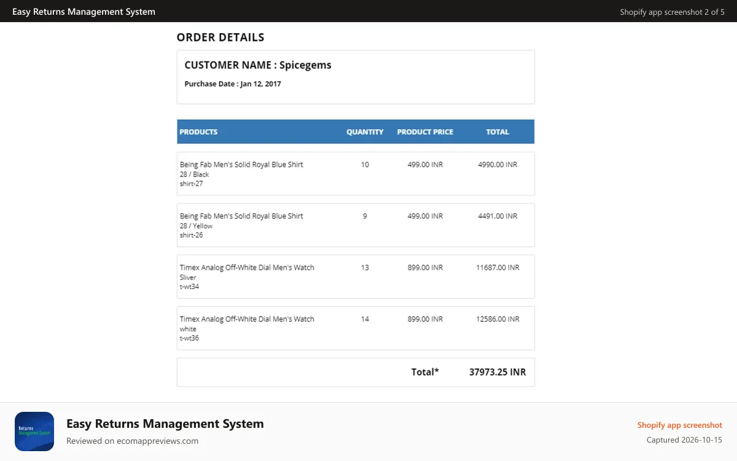737x461 pixels.
Task: Select the ORDER DETAILS heading
Action: point(220,37)
